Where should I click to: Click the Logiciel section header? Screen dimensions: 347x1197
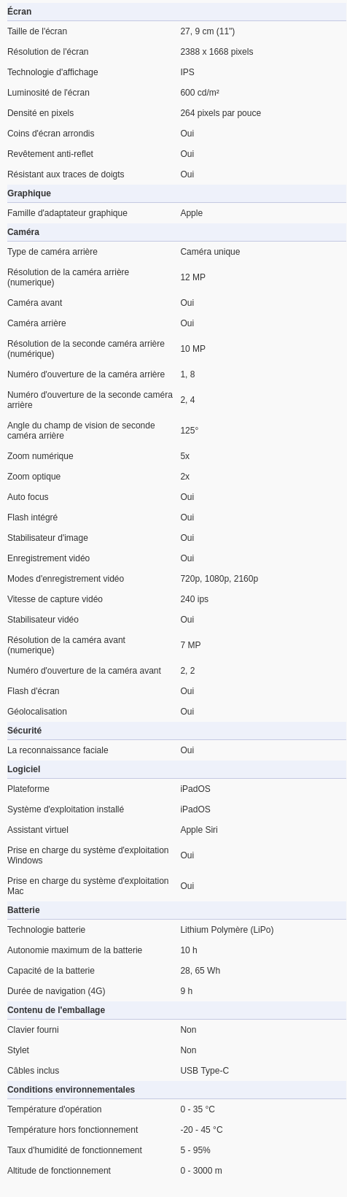[x=24, y=769]
